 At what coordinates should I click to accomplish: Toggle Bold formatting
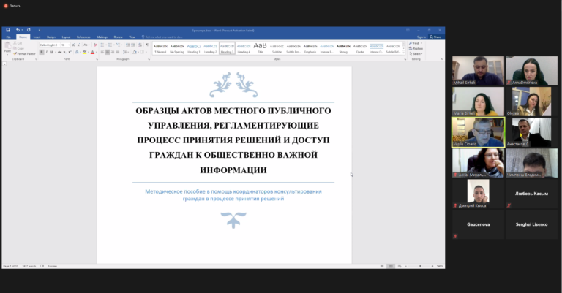(x=42, y=52)
